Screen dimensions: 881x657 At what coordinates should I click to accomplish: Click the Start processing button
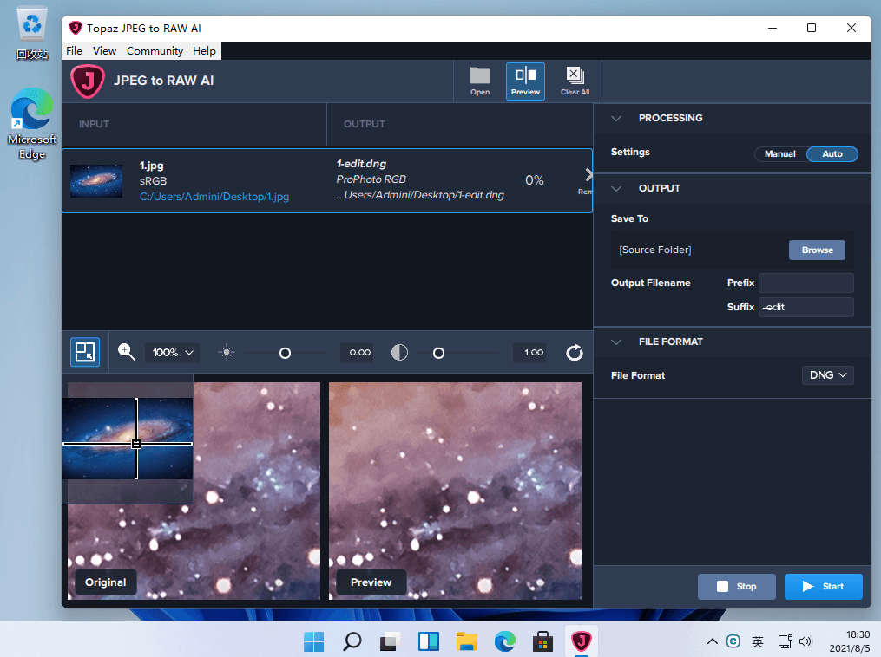(x=823, y=586)
